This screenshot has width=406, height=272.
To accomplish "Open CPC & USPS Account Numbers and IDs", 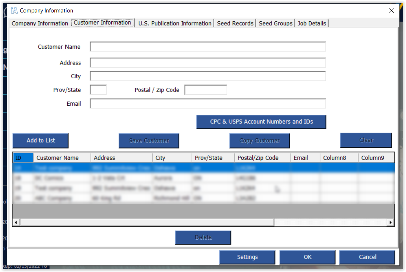I will [261, 122].
